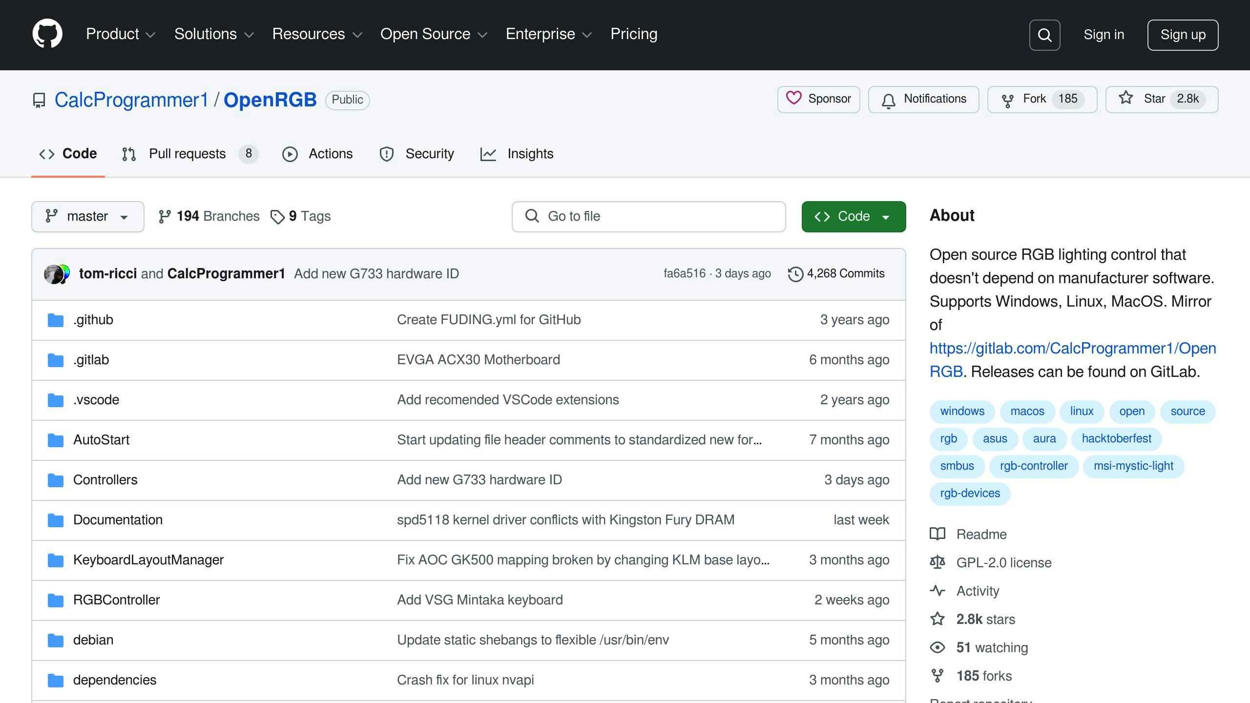Select the smbus topic tag

(957, 466)
